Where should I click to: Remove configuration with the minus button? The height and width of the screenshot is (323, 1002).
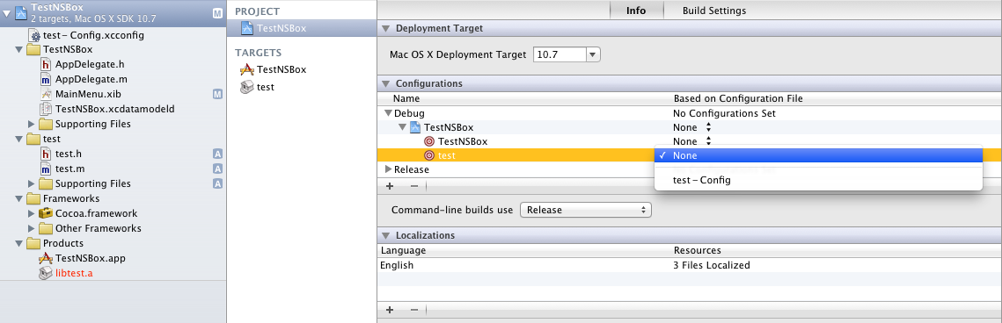(414, 186)
